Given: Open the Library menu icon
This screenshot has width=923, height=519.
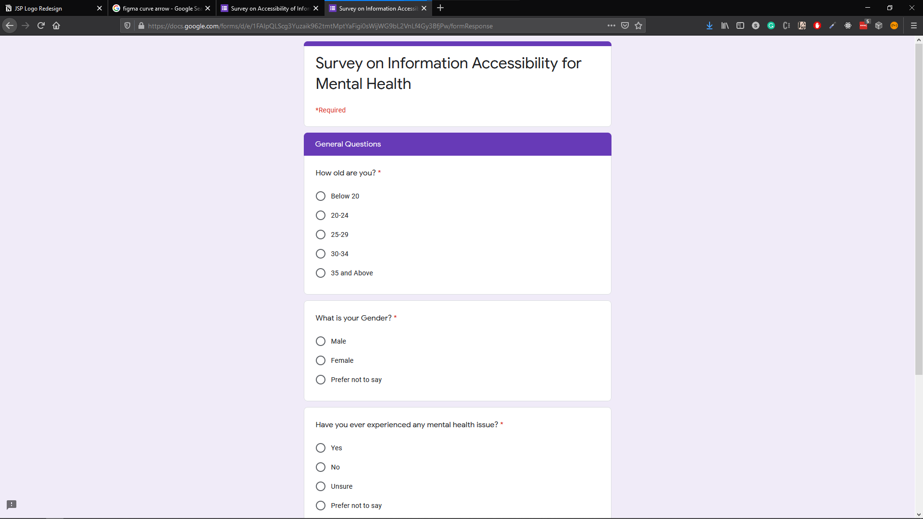Looking at the screenshot, I should click(x=725, y=25).
